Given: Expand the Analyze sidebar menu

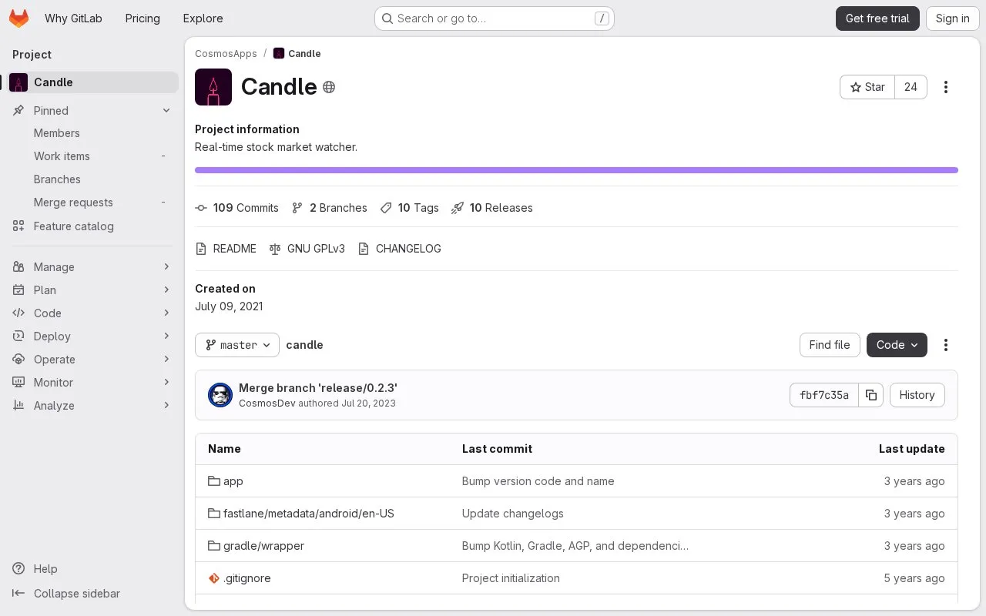Looking at the screenshot, I should point(92,406).
